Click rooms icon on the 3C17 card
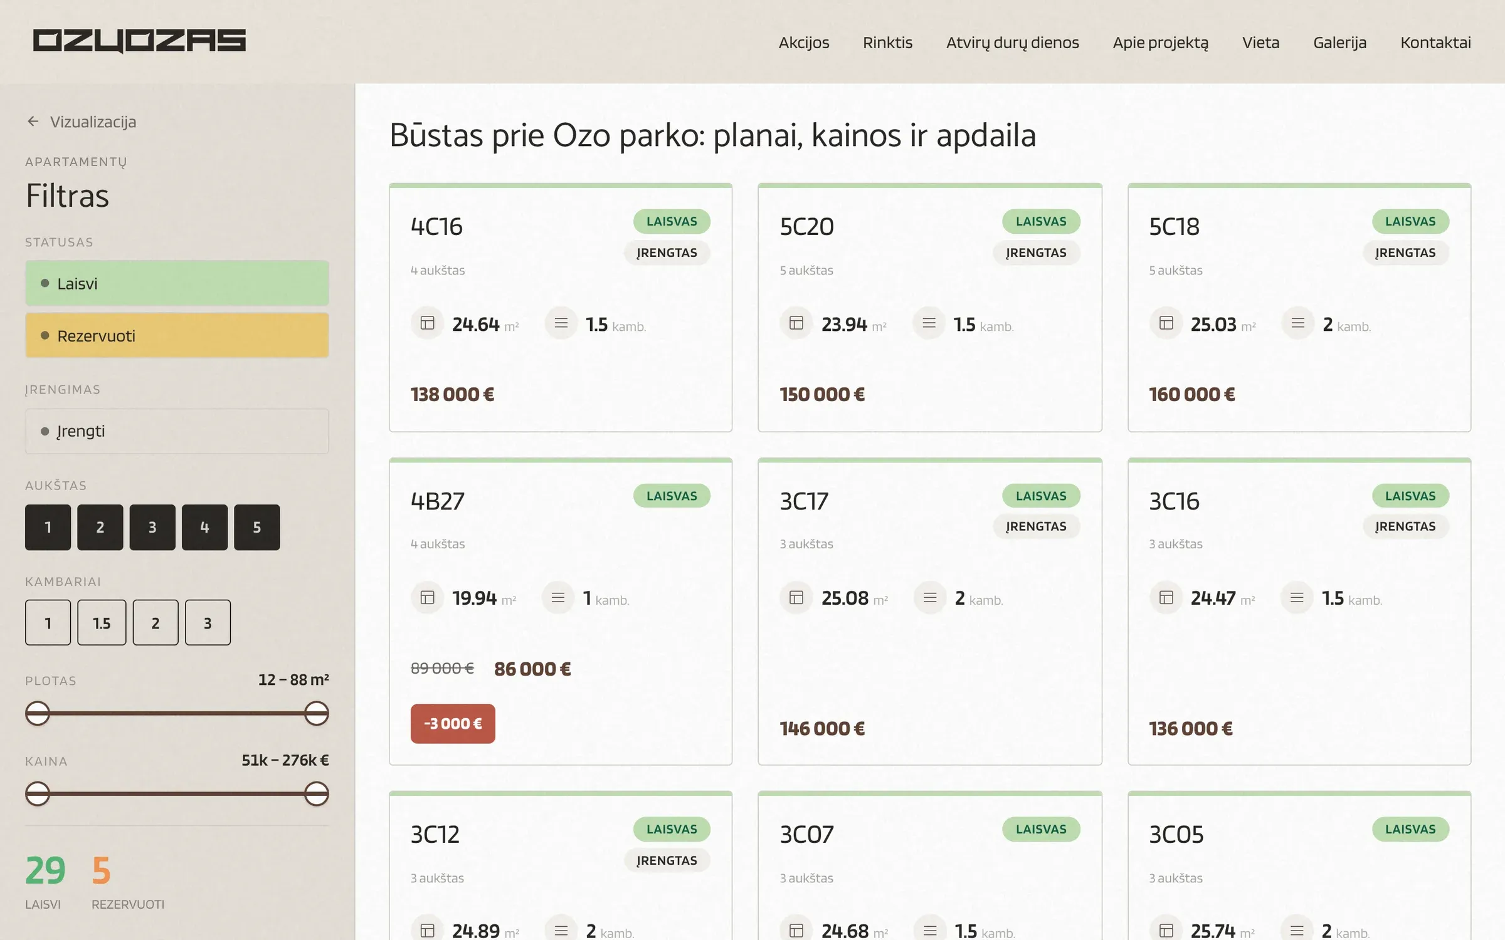 [x=930, y=598]
